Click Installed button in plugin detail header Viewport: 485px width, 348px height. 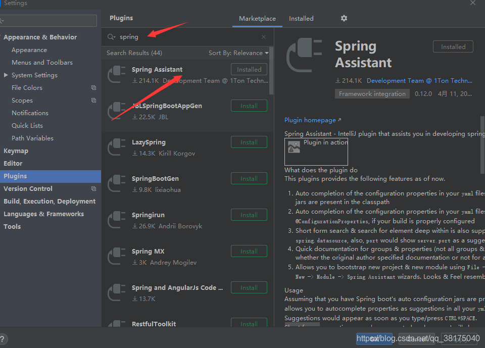click(453, 46)
